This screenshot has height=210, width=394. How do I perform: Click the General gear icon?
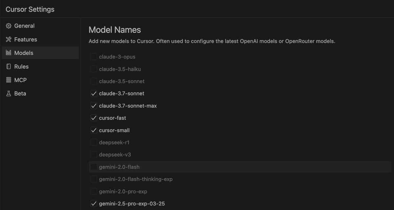point(9,26)
